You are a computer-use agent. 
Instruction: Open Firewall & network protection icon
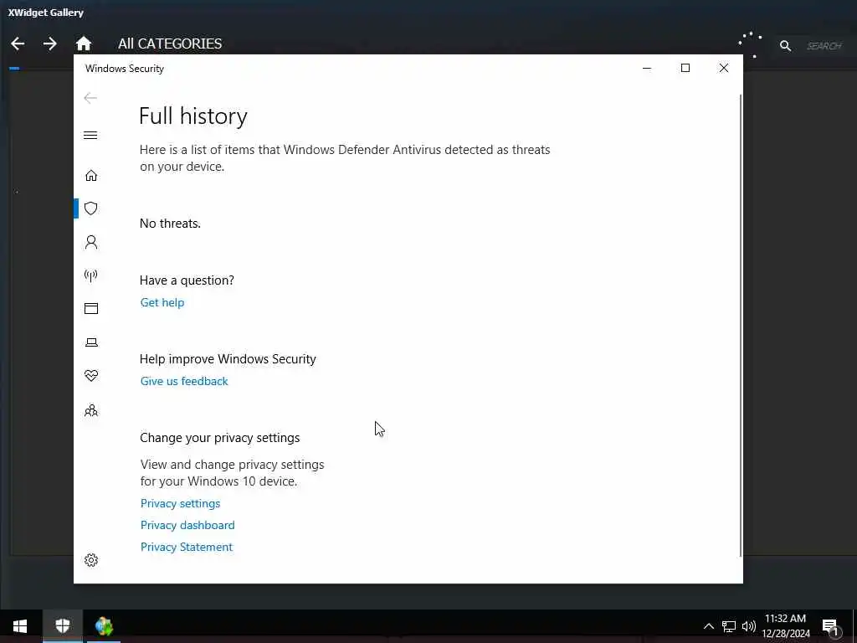(91, 275)
